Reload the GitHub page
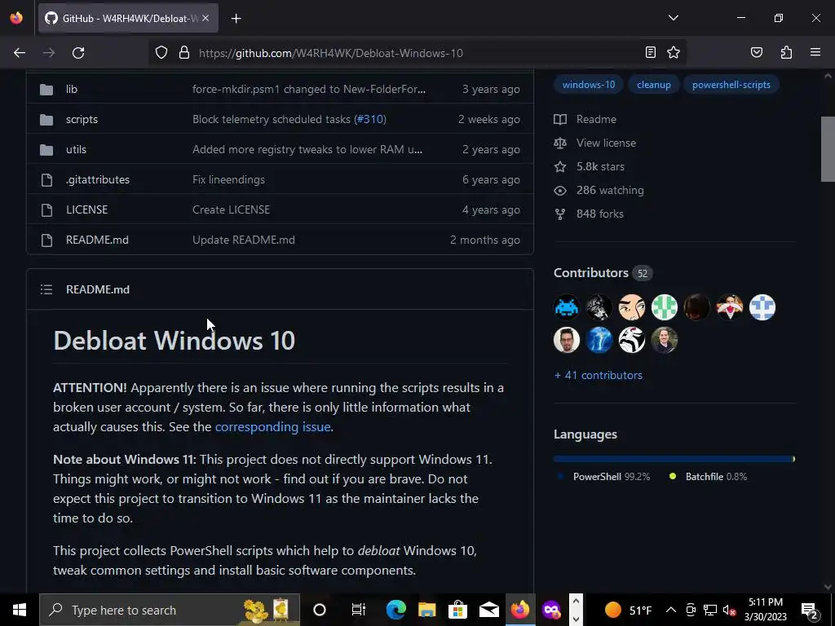The width and height of the screenshot is (835, 626). tap(78, 53)
